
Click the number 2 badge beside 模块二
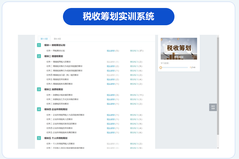point(39,56)
